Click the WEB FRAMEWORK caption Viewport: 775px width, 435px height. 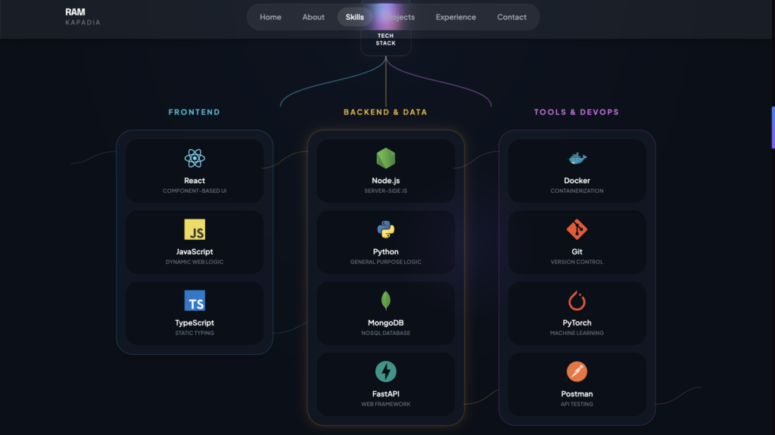coord(385,404)
